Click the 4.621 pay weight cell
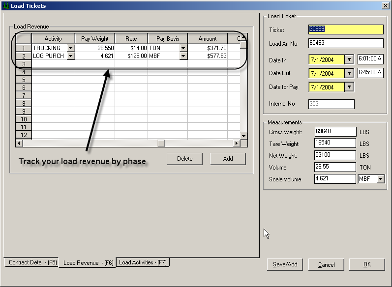392x287 pixels. pyautogui.click(x=95, y=56)
